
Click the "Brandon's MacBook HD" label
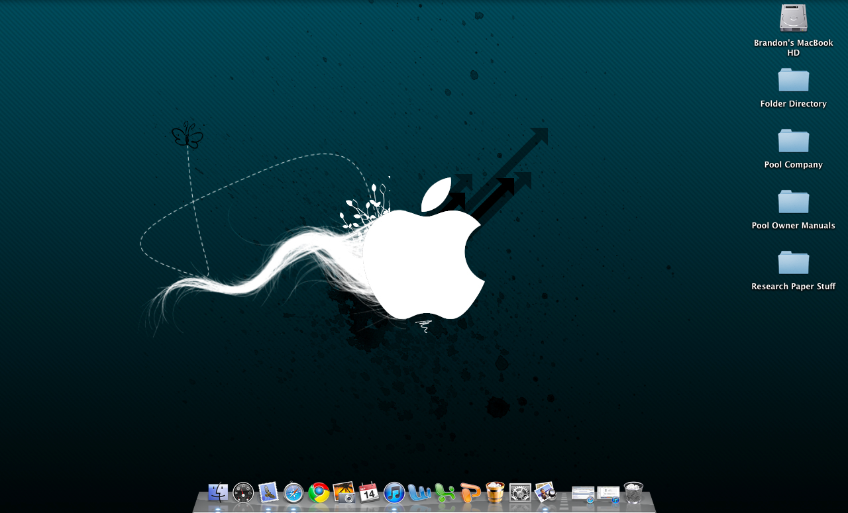point(793,48)
